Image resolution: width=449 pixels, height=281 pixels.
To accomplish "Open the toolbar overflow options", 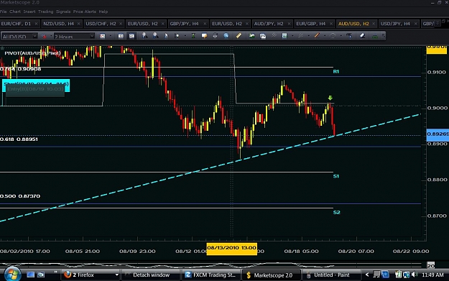I will [x=383, y=35].
